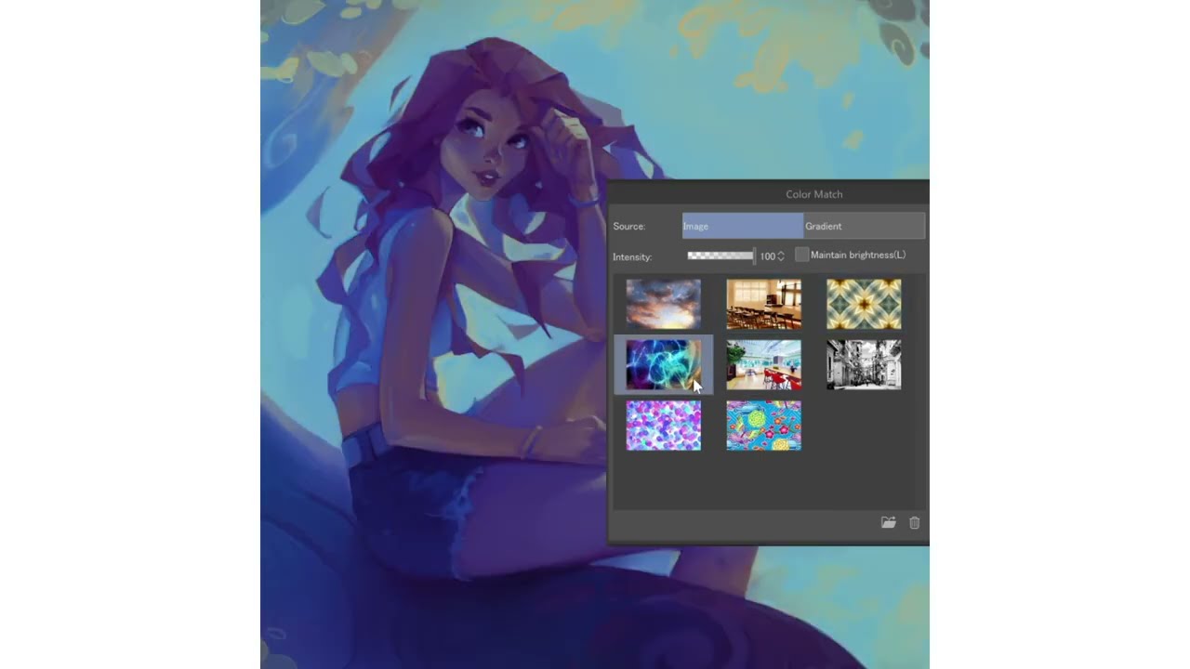Delete the selected reference with the trash icon
Image resolution: width=1190 pixels, height=669 pixels.
[x=914, y=523]
